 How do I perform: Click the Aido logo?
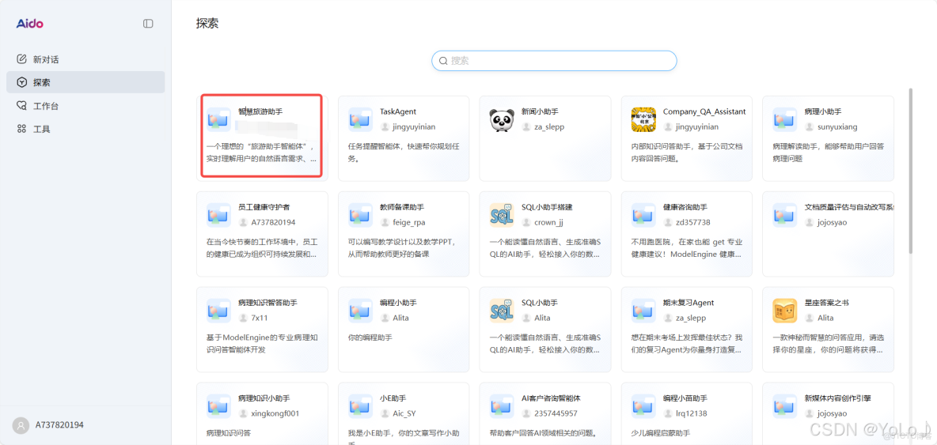coord(30,23)
